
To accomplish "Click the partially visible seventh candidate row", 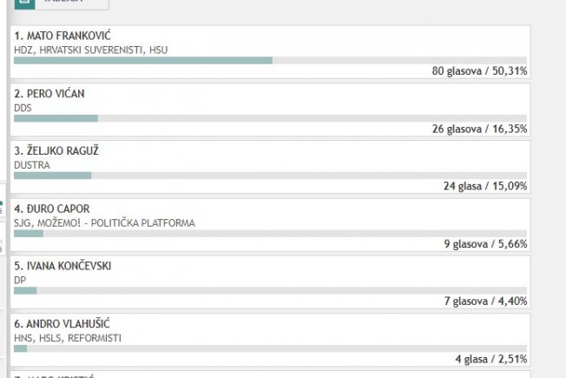I will [270, 375].
